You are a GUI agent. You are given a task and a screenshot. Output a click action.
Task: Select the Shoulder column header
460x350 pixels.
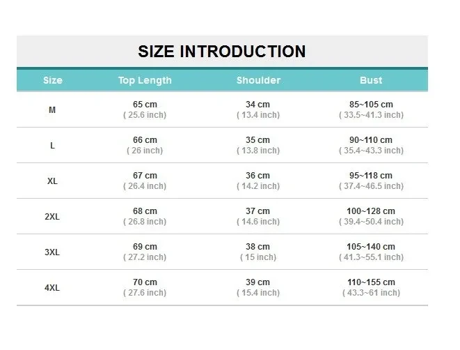[x=258, y=80]
